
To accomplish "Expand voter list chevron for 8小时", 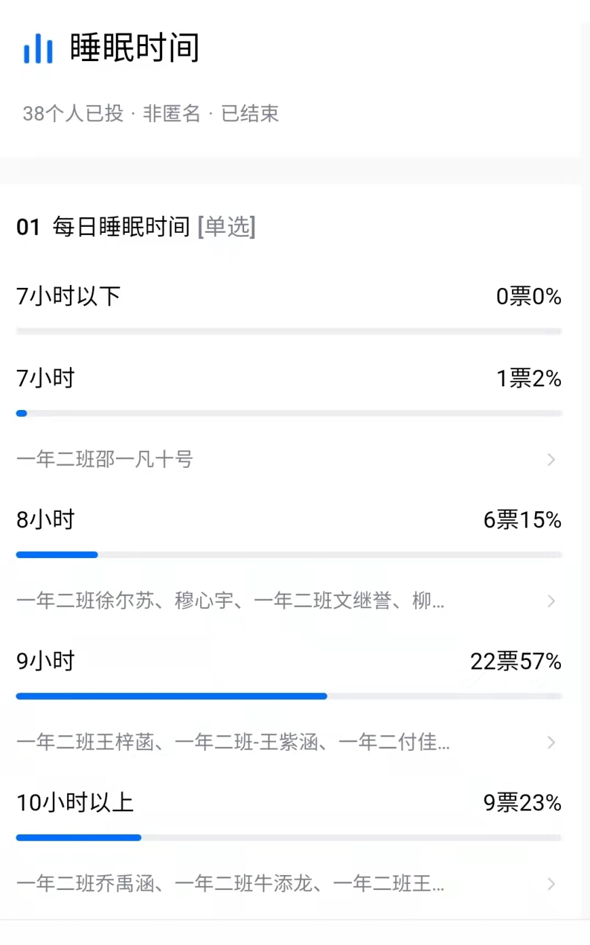I will 551,601.
